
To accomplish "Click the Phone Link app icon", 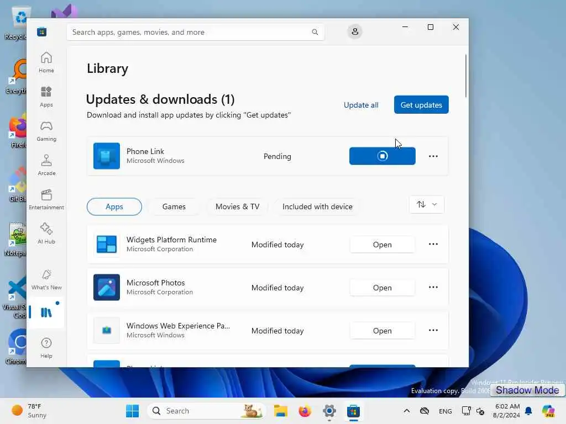I will click(107, 156).
